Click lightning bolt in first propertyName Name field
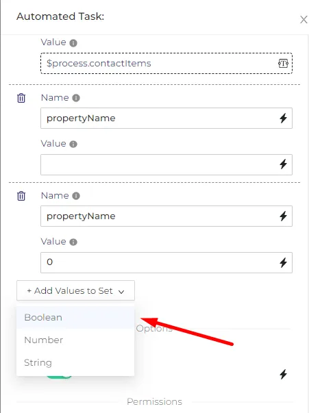 point(283,118)
